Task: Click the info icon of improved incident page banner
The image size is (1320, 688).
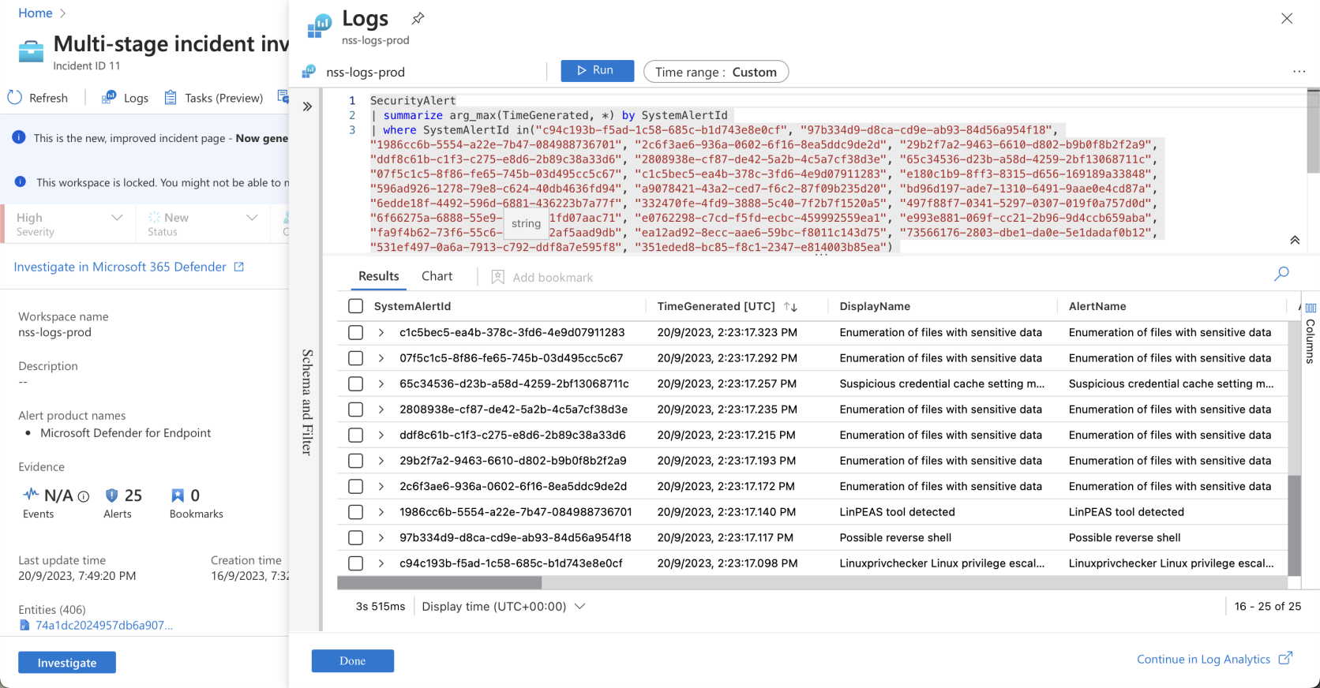Action: (x=19, y=137)
